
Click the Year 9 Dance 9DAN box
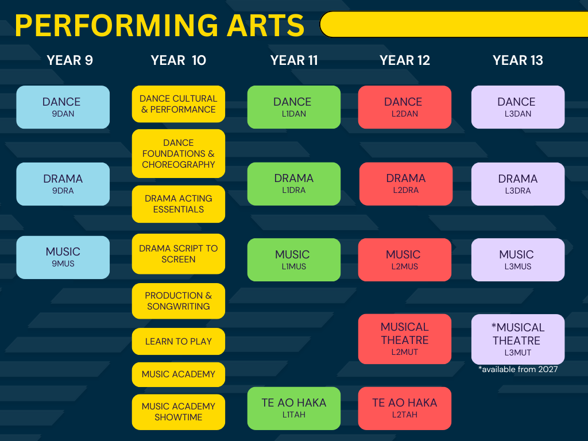pos(63,107)
